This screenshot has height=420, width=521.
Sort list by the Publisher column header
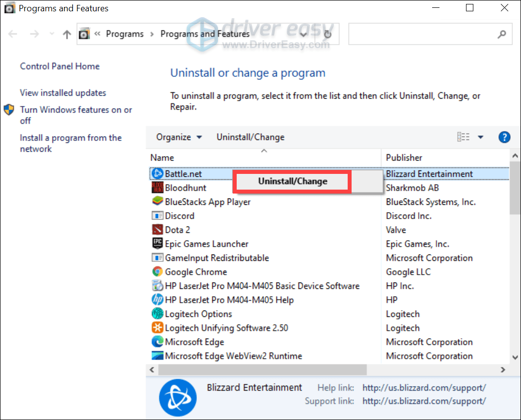pos(404,158)
